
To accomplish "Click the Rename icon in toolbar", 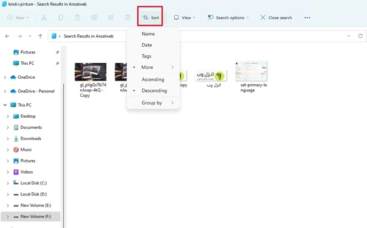I will point(95,17).
